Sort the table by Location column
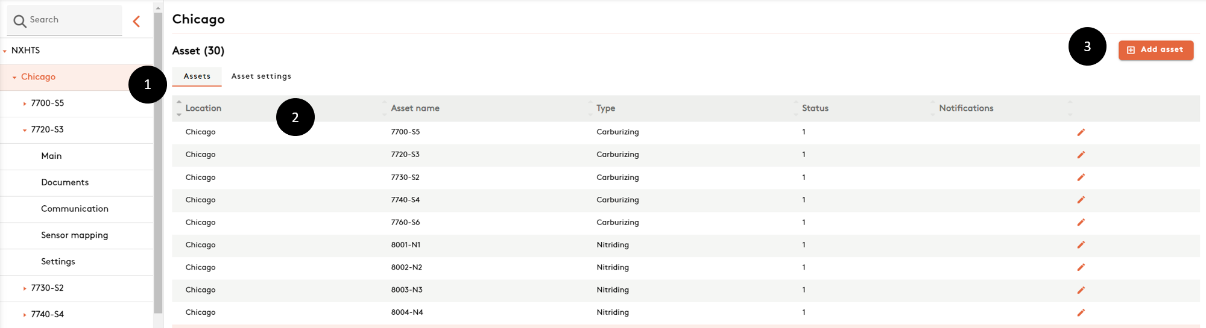The width and height of the screenshot is (1206, 328). [203, 108]
